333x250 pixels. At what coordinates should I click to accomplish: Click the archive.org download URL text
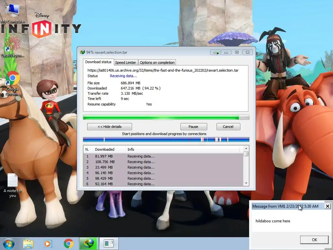point(163,70)
